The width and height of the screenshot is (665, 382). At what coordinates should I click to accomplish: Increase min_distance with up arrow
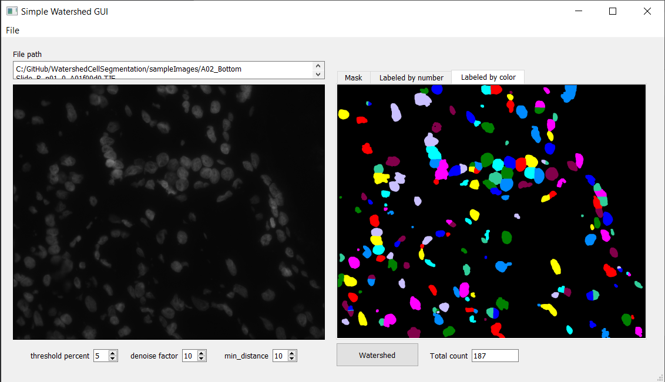pyautogui.click(x=292, y=353)
